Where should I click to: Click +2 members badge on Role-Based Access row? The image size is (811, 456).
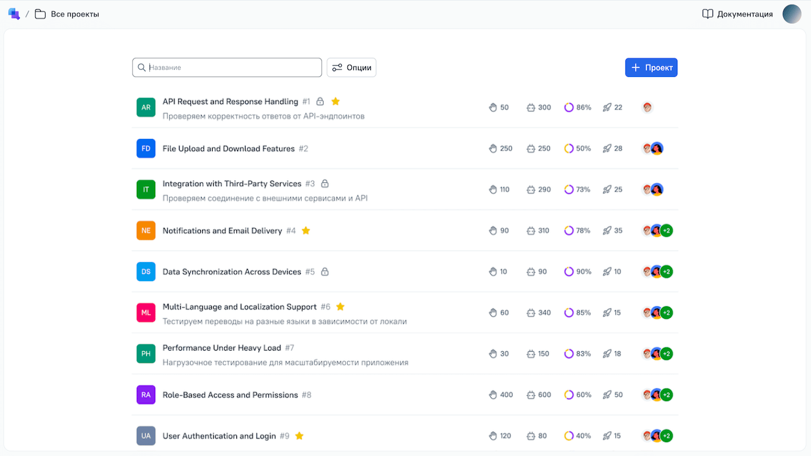point(666,395)
